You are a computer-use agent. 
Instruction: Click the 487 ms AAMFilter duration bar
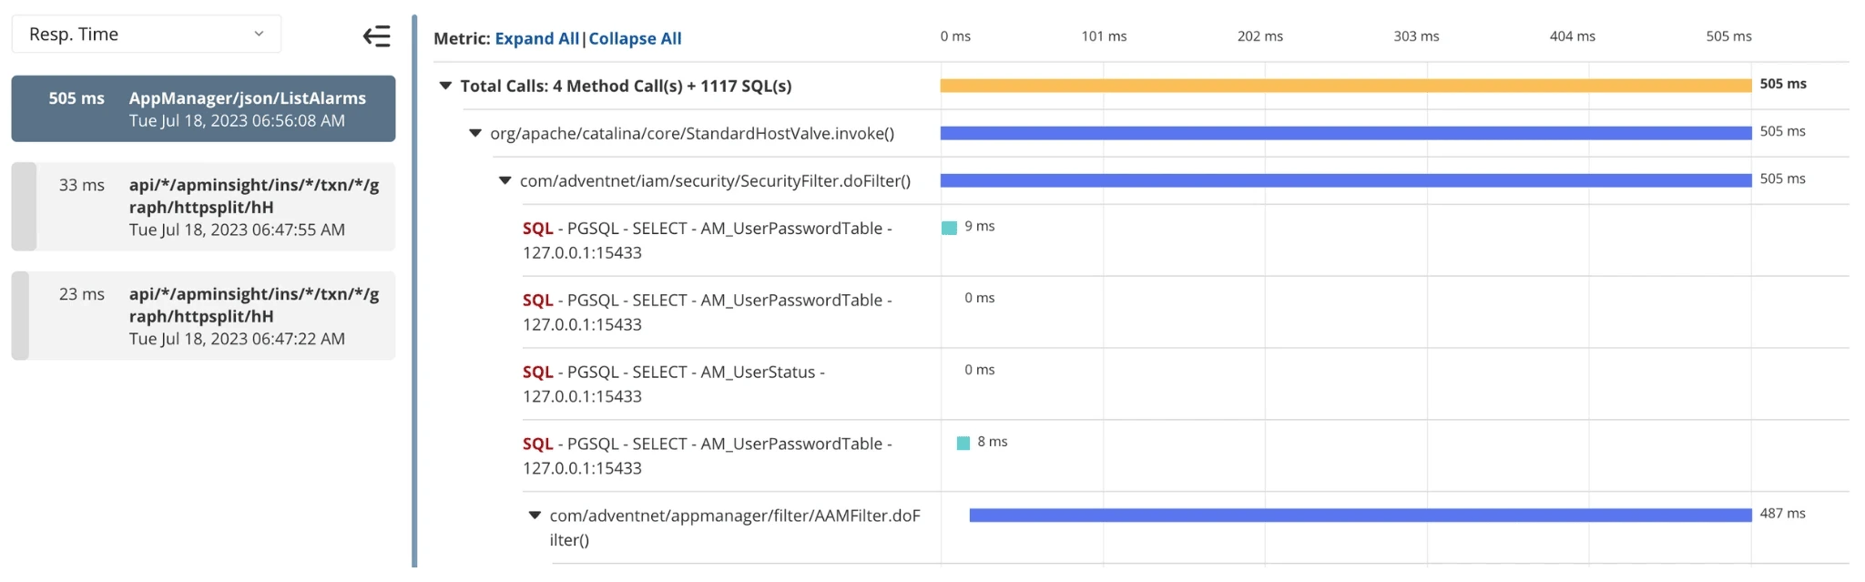tap(1360, 516)
